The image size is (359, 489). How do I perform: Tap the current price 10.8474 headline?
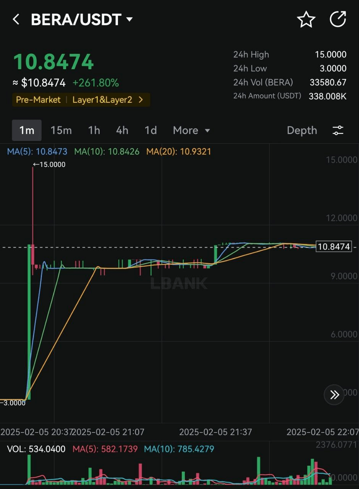(53, 62)
